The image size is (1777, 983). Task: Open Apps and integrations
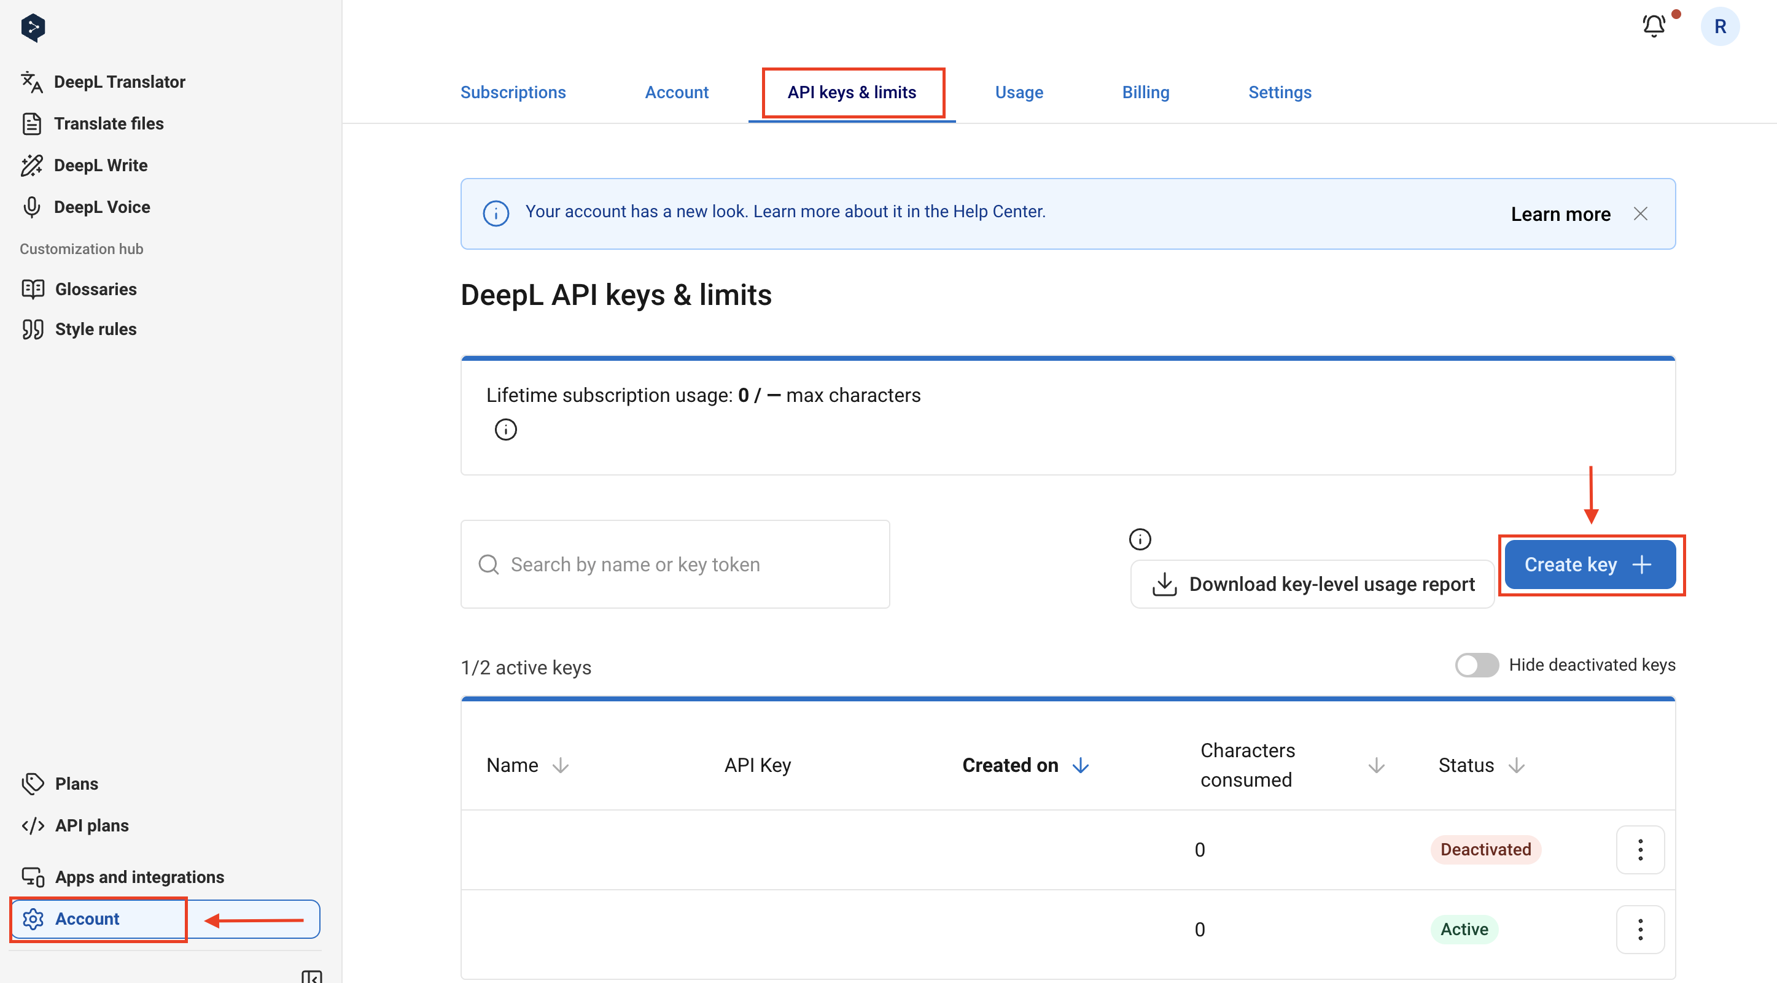[x=123, y=877]
